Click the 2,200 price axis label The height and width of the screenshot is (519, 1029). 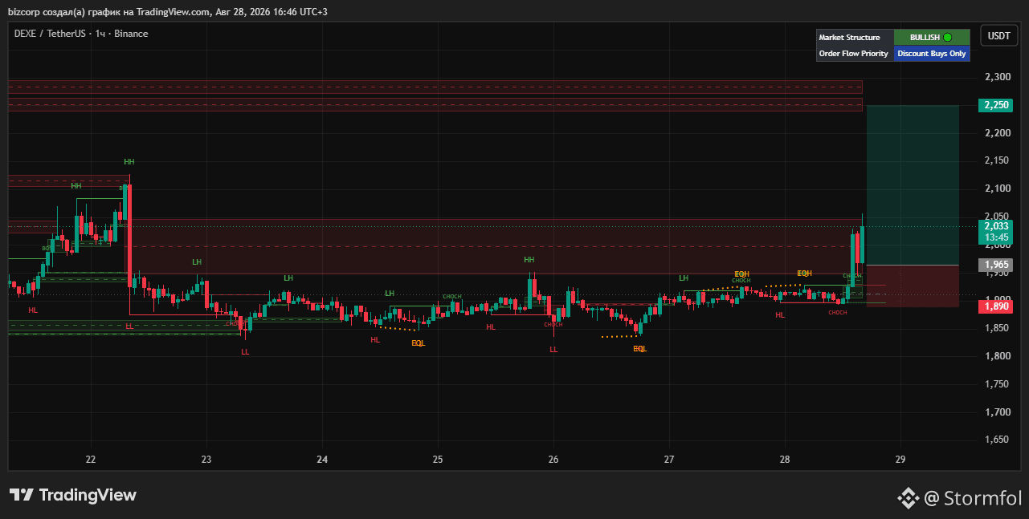pos(997,133)
